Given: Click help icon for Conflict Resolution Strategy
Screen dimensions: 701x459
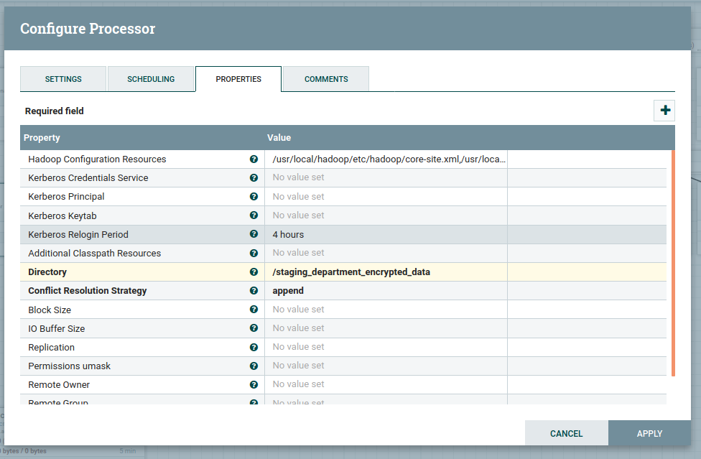Looking at the screenshot, I should tap(254, 291).
